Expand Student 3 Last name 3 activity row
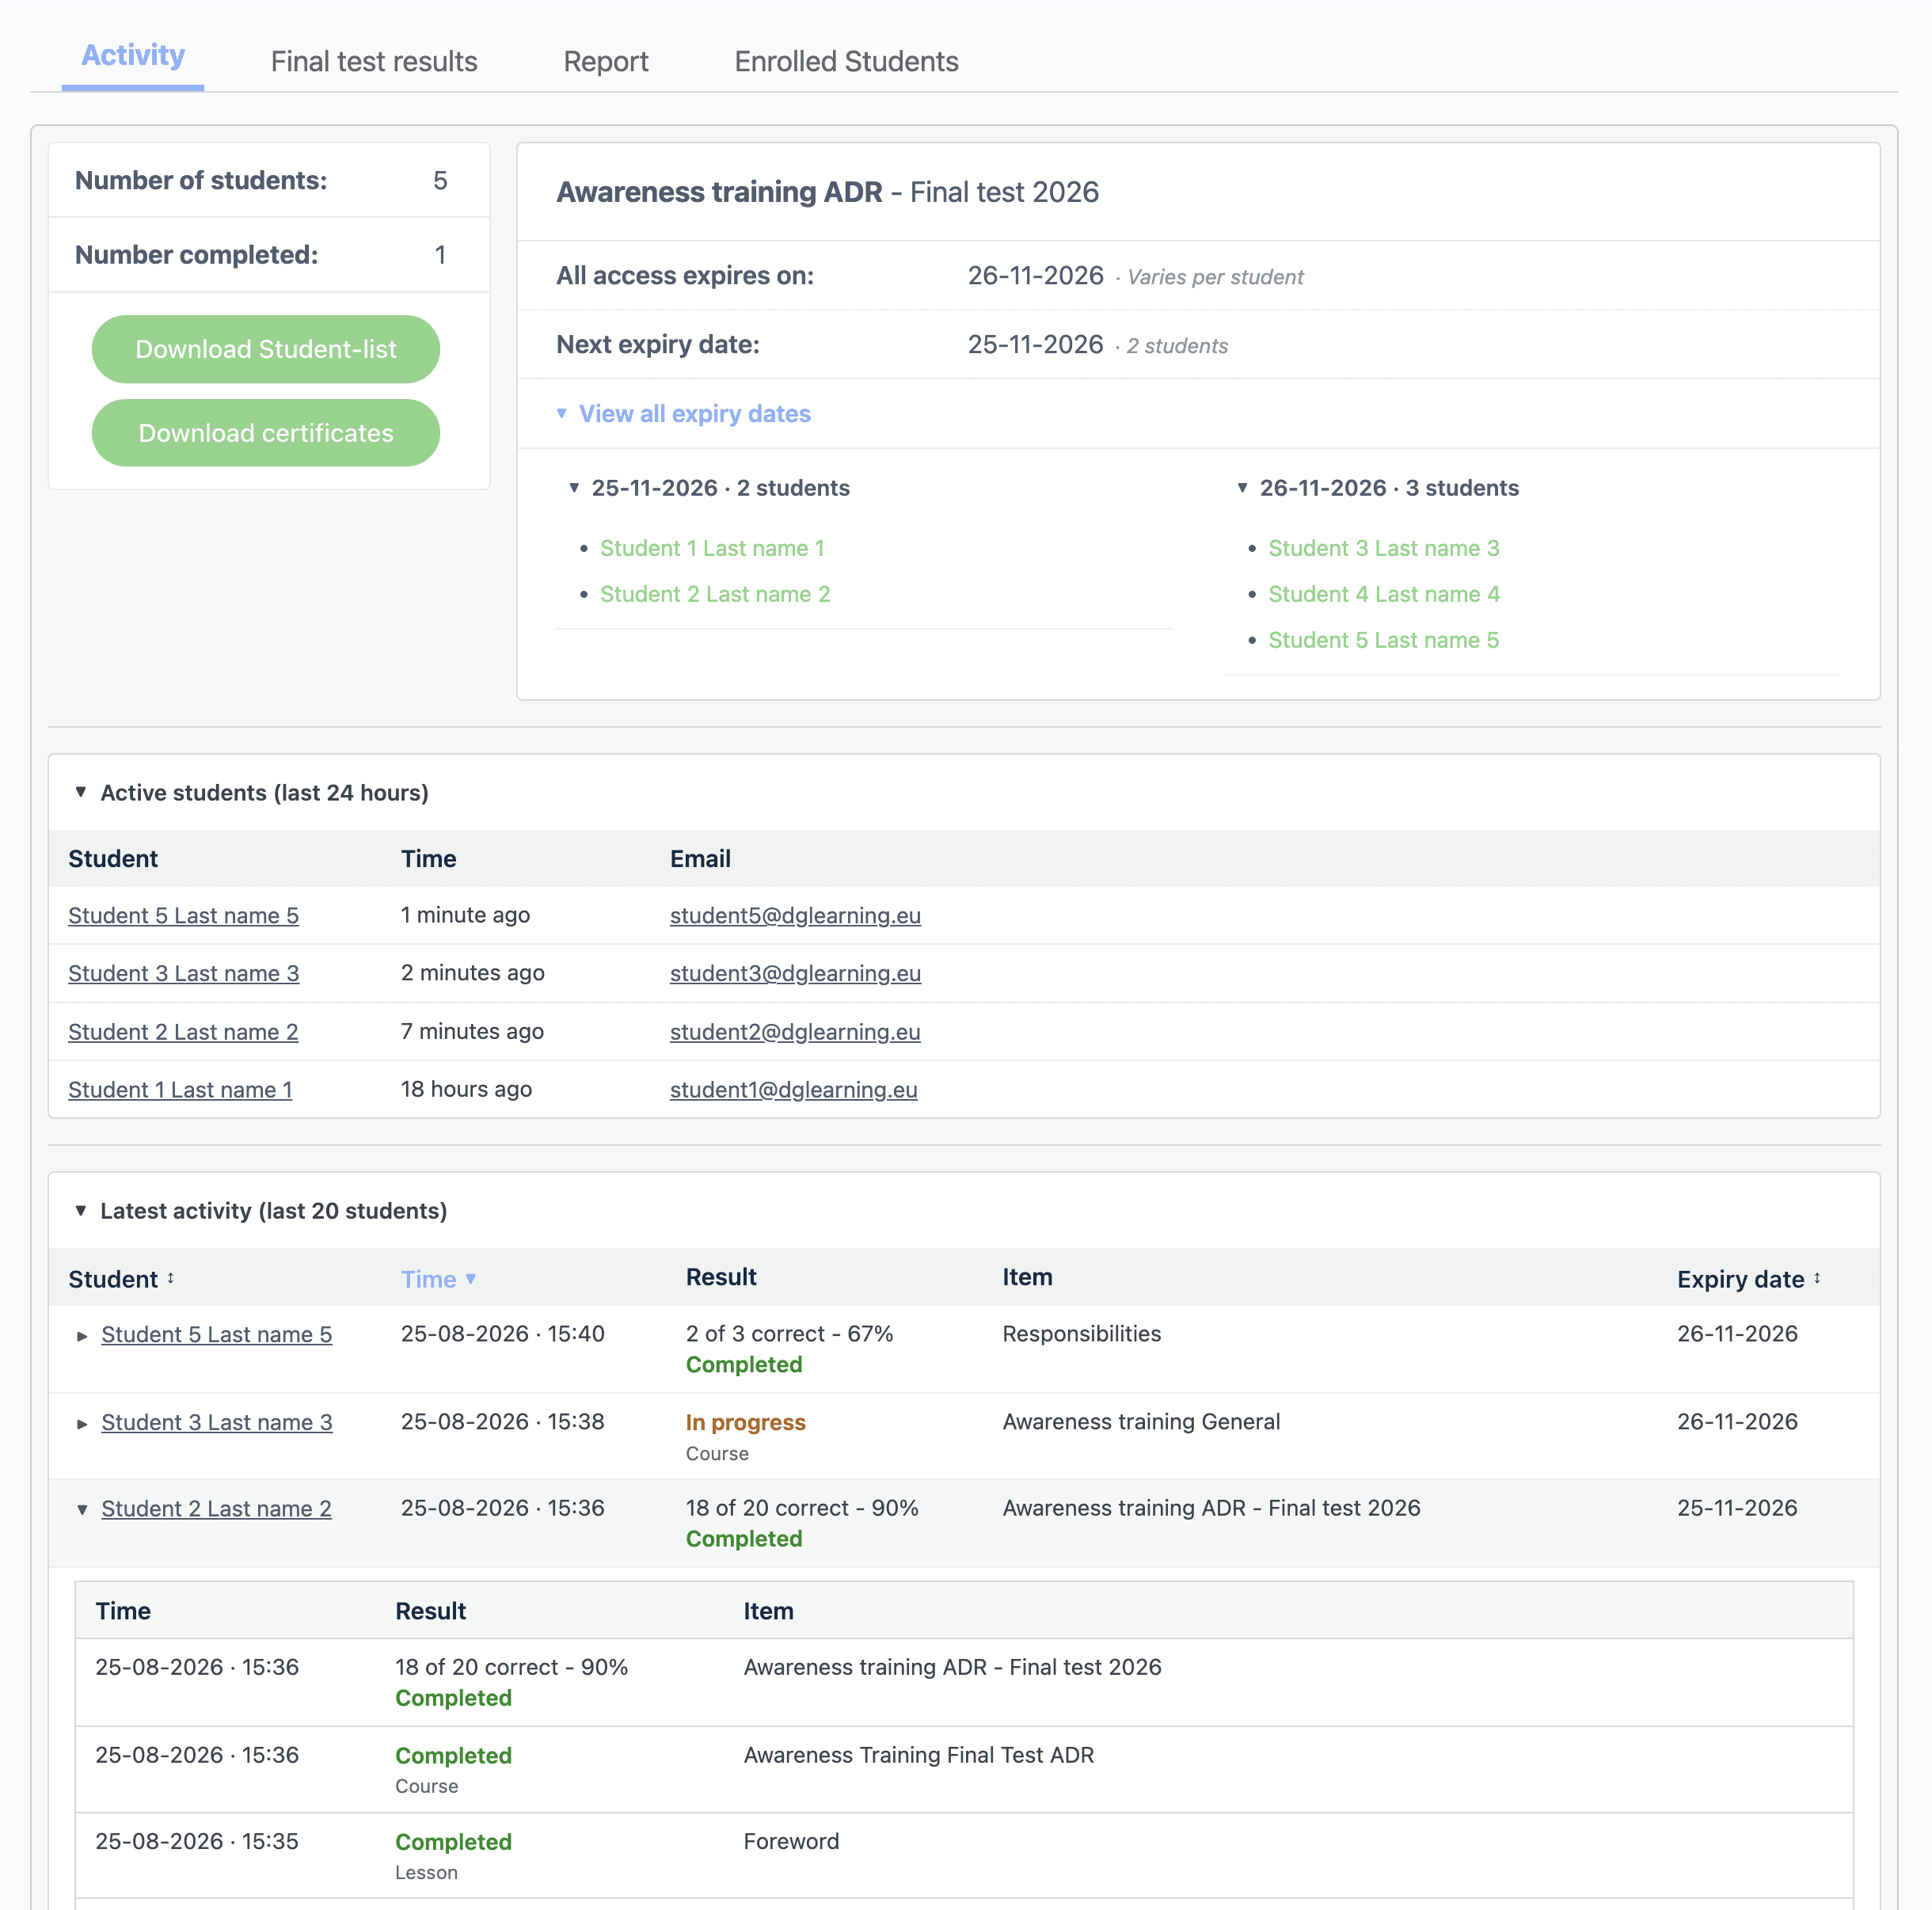 83,1424
